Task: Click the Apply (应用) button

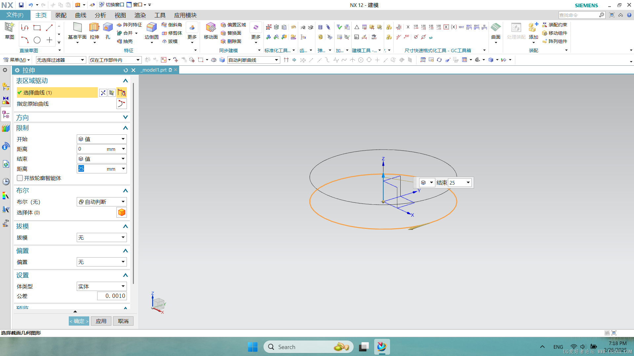Action: pos(101,321)
